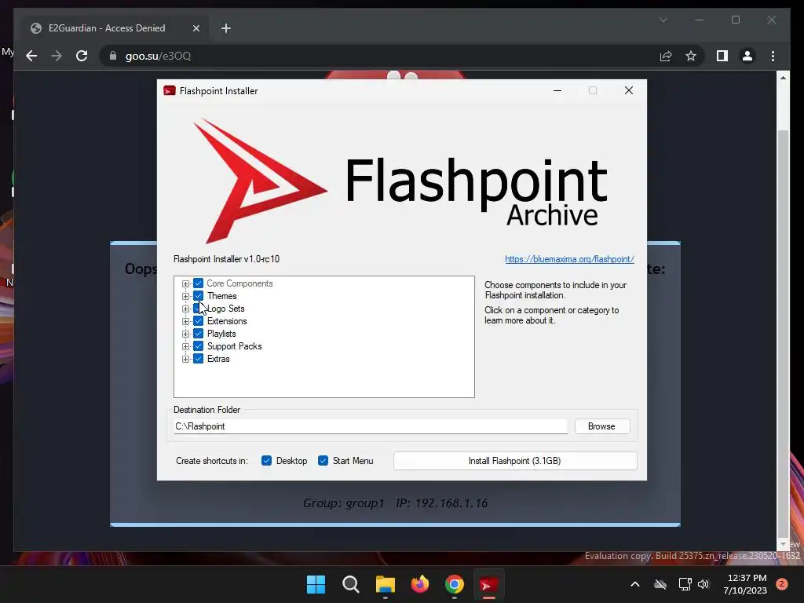Bookmark this page with the star icon
This screenshot has height=603, width=804.
point(691,56)
